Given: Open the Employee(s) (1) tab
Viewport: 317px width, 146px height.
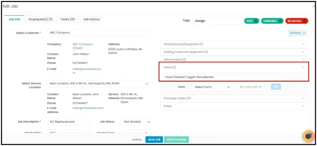Looking at the screenshot, I should point(41,19).
